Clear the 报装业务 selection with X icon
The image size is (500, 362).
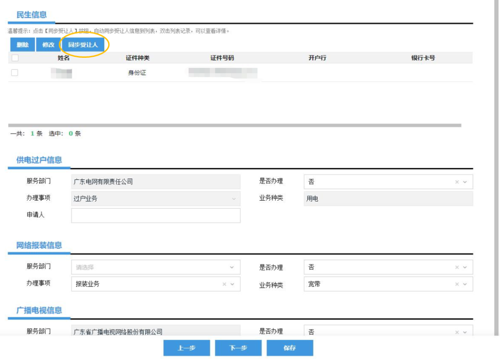tap(225, 284)
